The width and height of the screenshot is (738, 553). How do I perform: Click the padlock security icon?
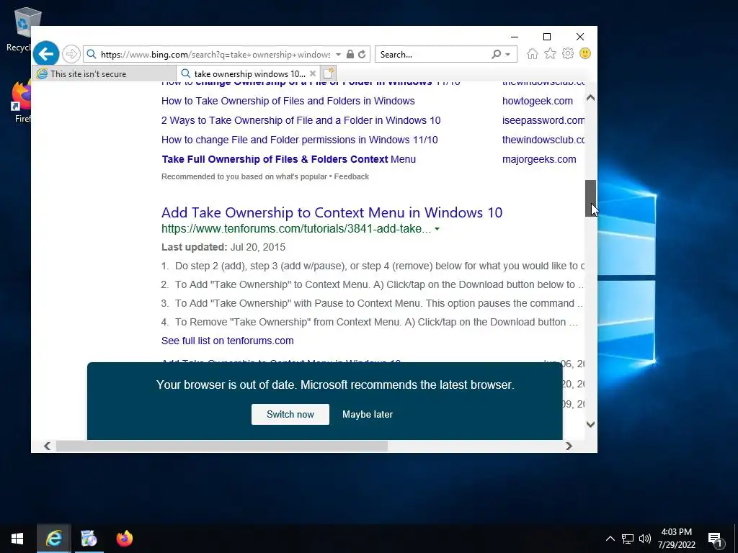tap(350, 54)
